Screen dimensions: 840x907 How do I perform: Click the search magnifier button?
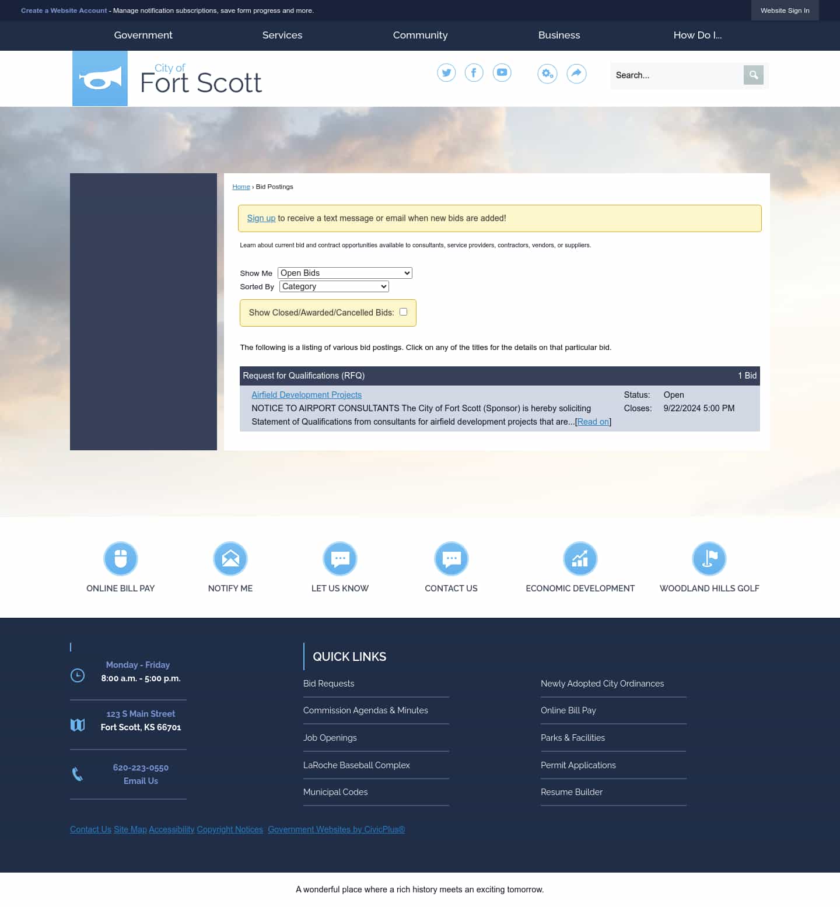754,75
